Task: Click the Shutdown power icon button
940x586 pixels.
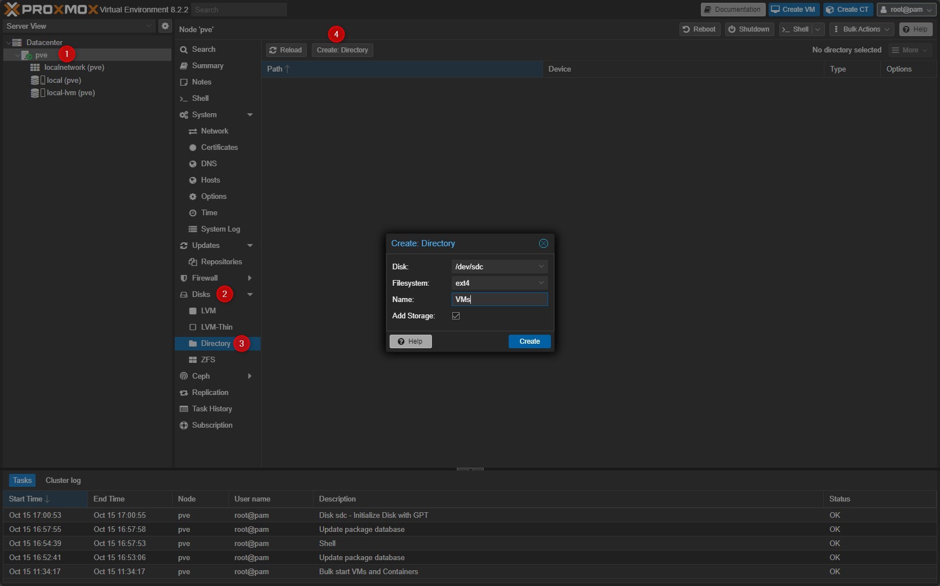Action: [x=748, y=29]
